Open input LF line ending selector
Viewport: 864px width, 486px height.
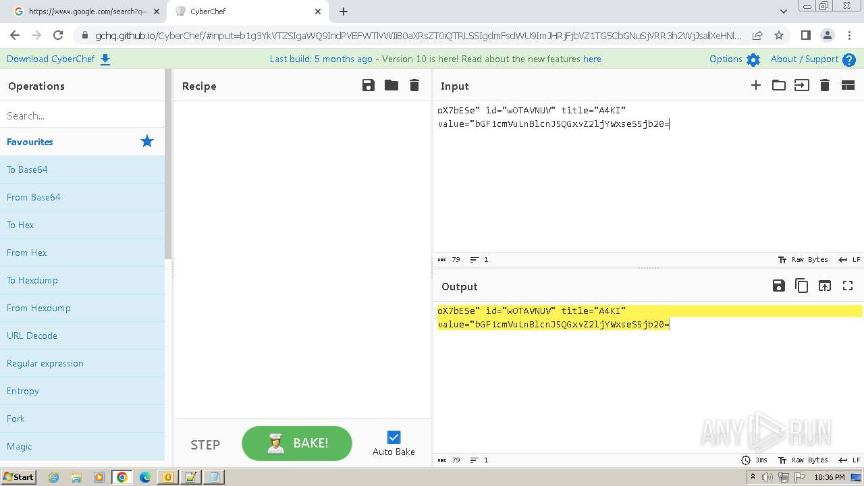pos(849,259)
